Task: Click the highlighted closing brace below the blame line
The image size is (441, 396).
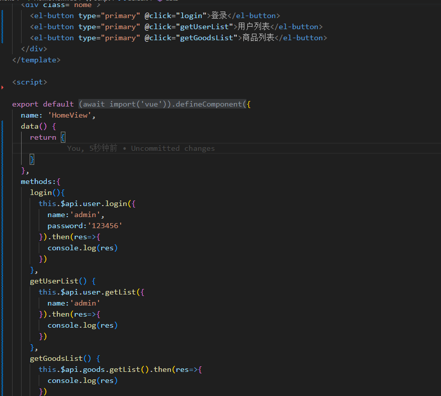Action: (32, 159)
